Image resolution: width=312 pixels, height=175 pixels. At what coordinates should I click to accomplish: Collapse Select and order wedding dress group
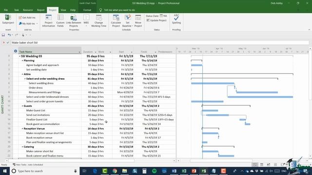(25, 79)
